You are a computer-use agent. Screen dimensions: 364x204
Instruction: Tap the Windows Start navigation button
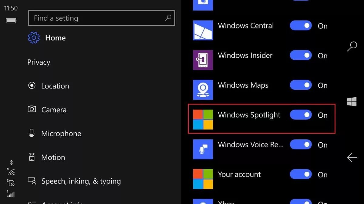[352, 102]
